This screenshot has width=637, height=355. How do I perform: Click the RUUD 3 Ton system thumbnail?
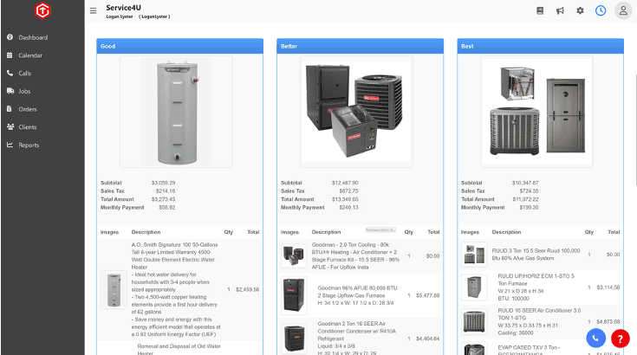[474, 255]
